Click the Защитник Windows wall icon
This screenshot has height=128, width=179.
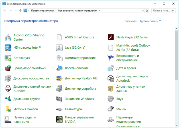click(59, 99)
